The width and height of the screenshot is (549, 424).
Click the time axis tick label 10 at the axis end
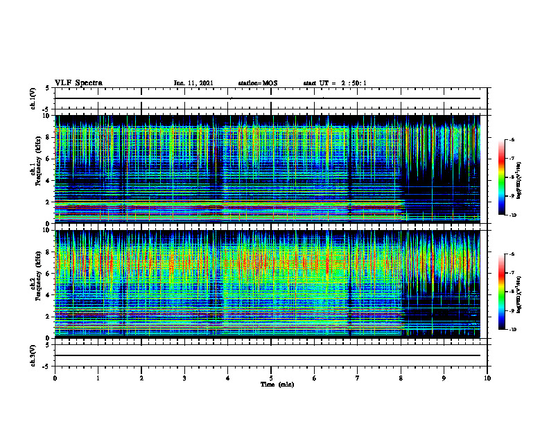tap(487, 378)
